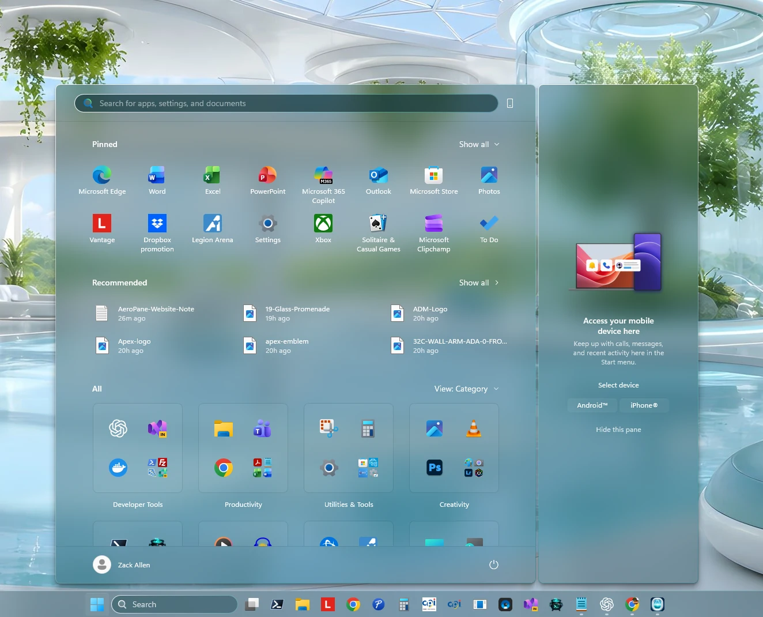Image resolution: width=763 pixels, height=617 pixels.
Task: Open Notepad from taskbar
Action: pyautogui.click(x=581, y=604)
